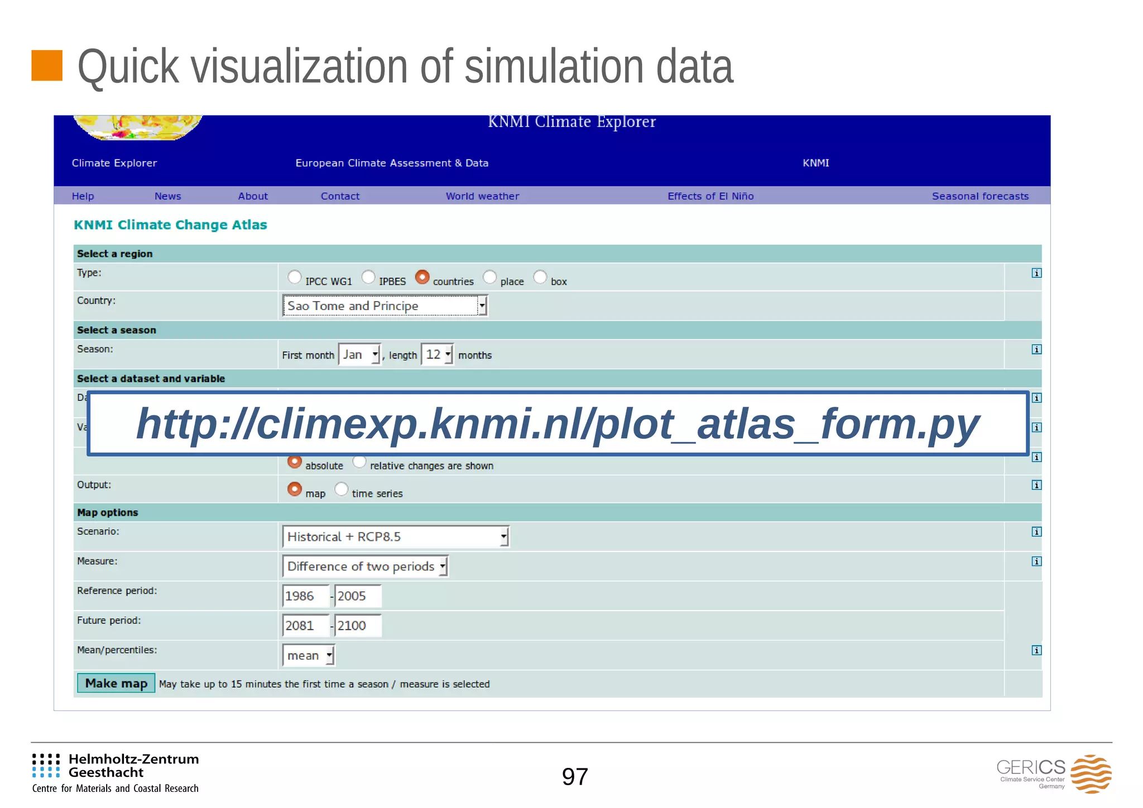
Task: Select countries region type
Action: (x=422, y=277)
